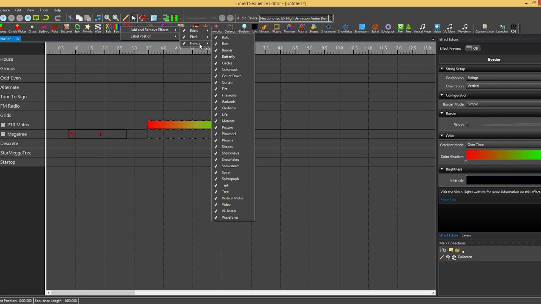
Task: Open the Pixel effects submenu
Action: pyautogui.click(x=195, y=37)
